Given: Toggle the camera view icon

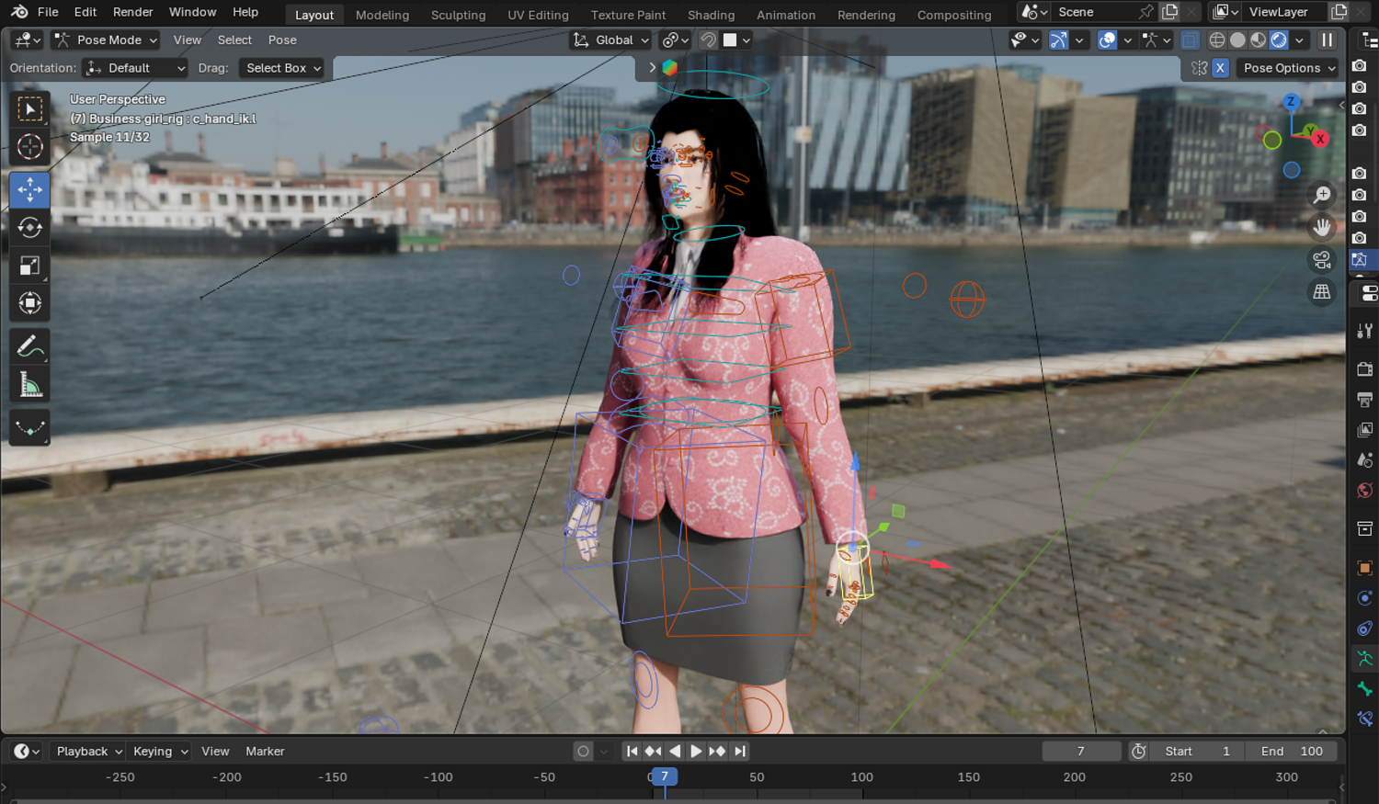Looking at the screenshot, I should click(x=1322, y=260).
